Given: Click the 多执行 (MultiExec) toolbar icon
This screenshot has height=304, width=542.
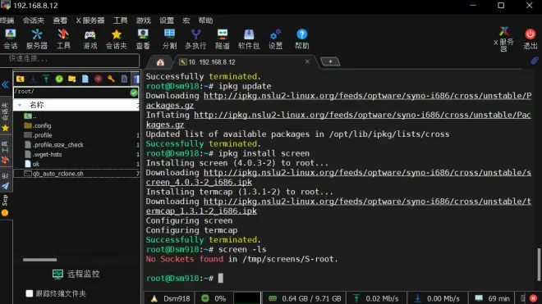Looking at the screenshot, I should pos(195,39).
